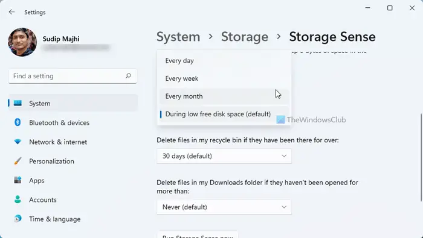
Task: Expand the 30 days recycle bin dropdown
Action: click(224, 156)
